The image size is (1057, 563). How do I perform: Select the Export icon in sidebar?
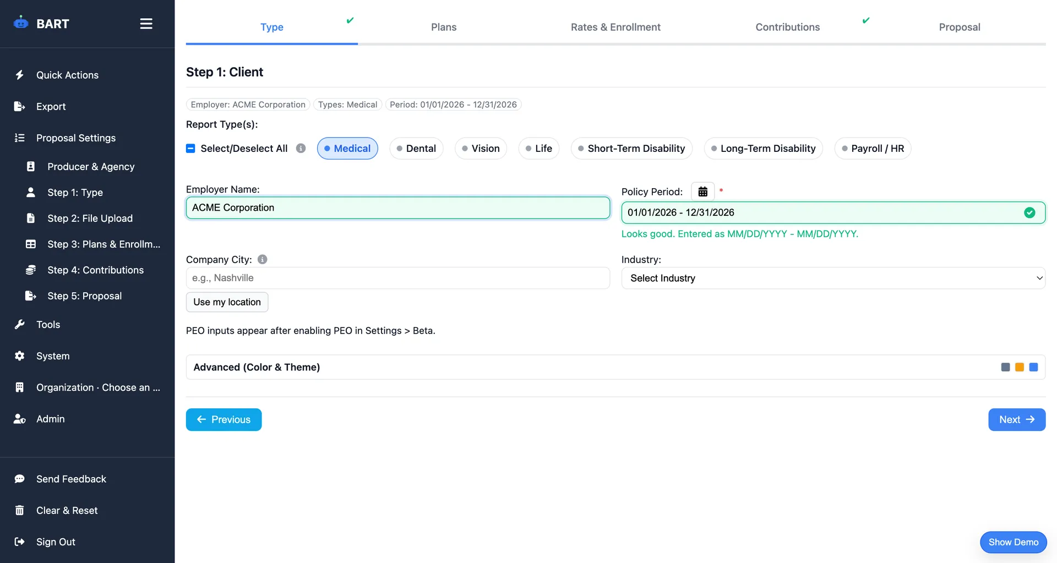tap(20, 106)
